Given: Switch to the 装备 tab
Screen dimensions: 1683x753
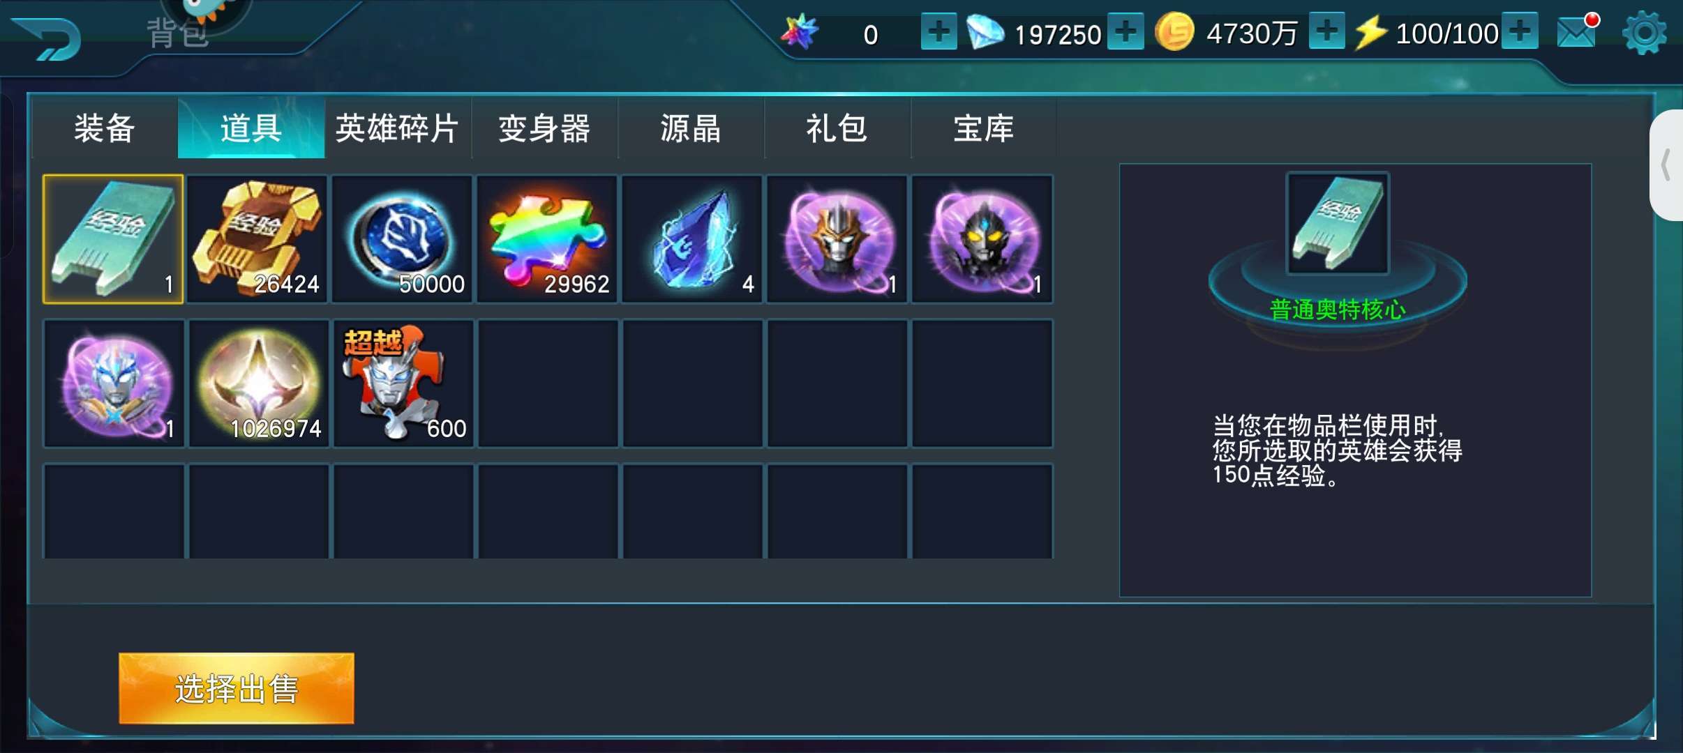Looking at the screenshot, I should 105,128.
